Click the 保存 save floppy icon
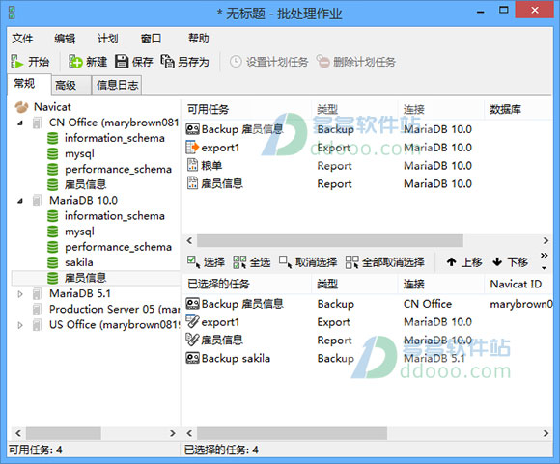The width and height of the screenshot is (560, 464). click(122, 62)
